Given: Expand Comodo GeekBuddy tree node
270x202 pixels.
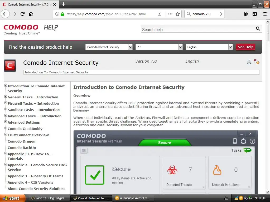Looking at the screenshot, I should click(x=6, y=128).
